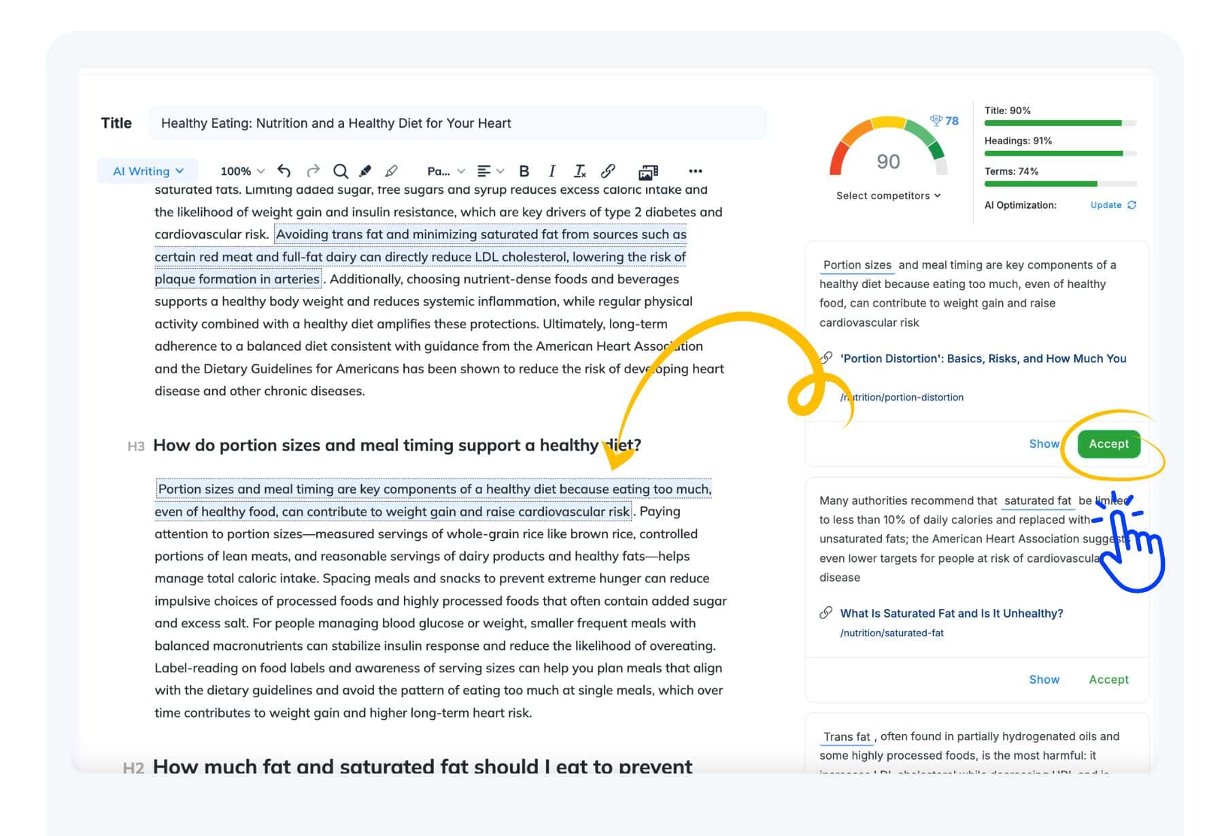Click the H2 'How much fat' heading
The image size is (1224, 836).
[422, 766]
